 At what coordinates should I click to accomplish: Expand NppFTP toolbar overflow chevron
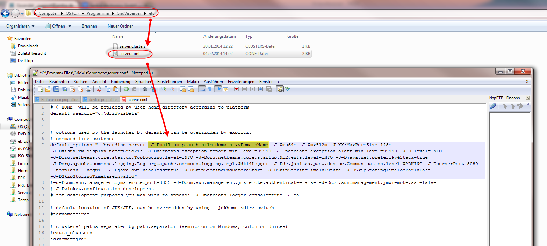coord(528,104)
